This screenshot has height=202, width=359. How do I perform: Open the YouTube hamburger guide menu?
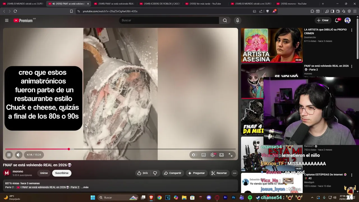pos(7,20)
